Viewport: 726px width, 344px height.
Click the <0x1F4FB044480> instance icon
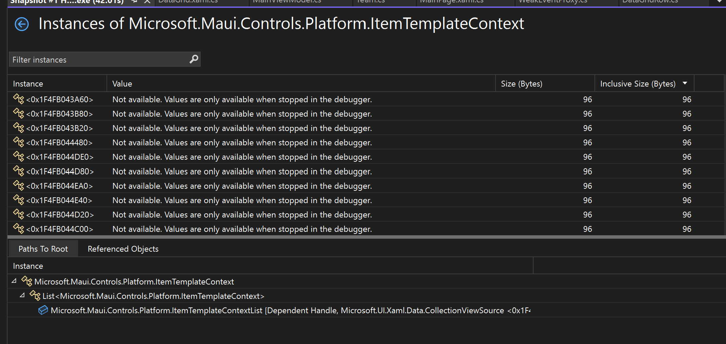18,142
